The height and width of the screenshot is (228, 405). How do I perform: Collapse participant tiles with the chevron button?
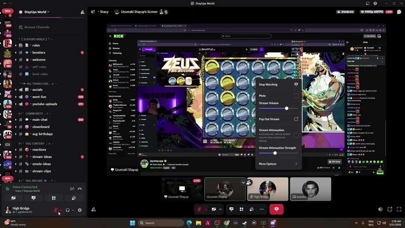pyautogui.click(x=243, y=182)
